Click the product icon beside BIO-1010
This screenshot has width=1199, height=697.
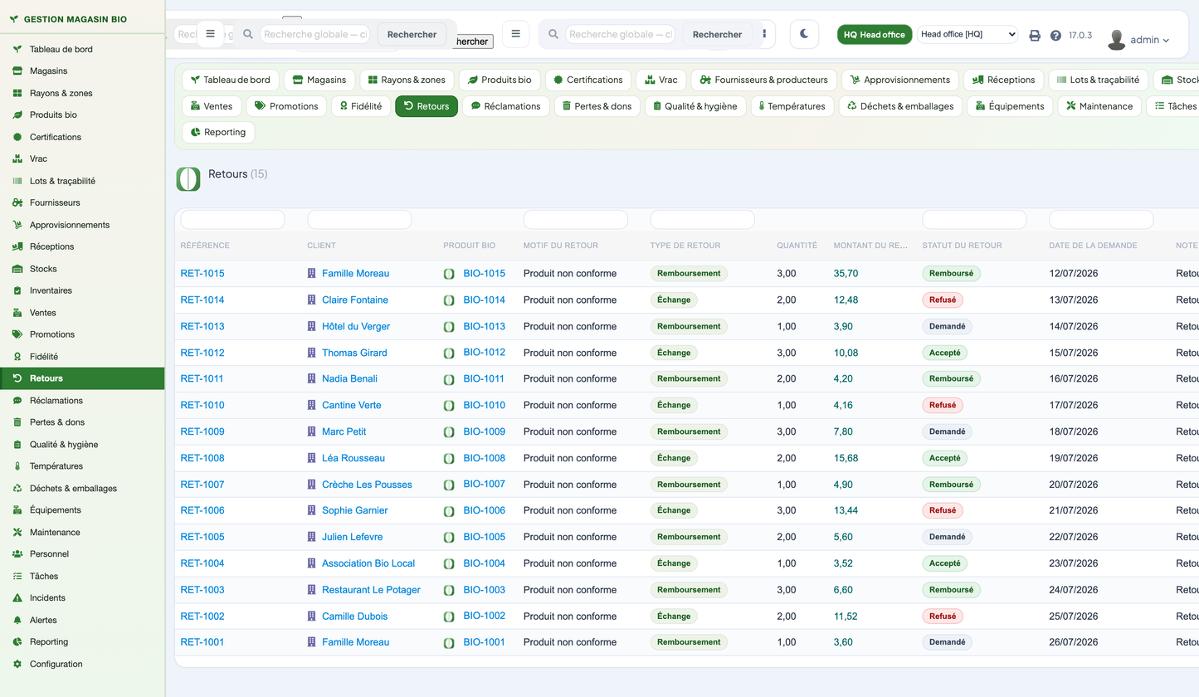pyautogui.click(x=449, y=406)
